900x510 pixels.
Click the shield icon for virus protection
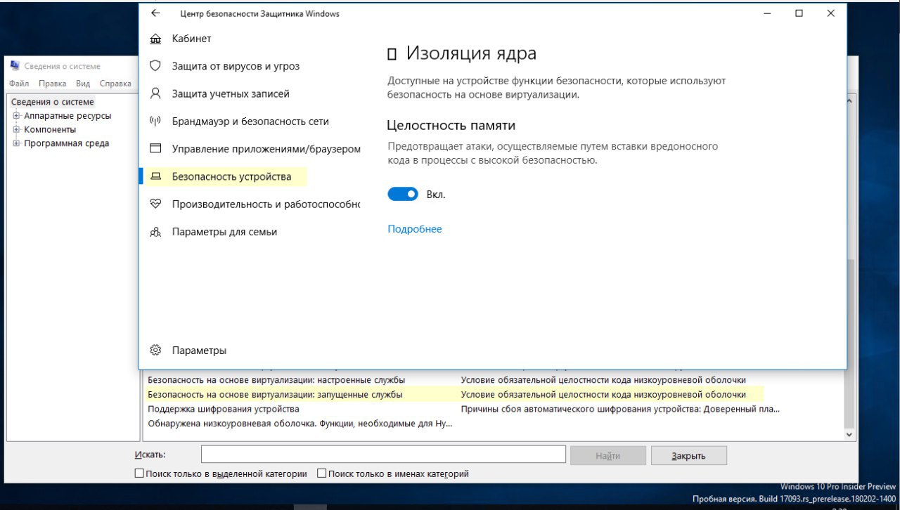click(156, 66)
